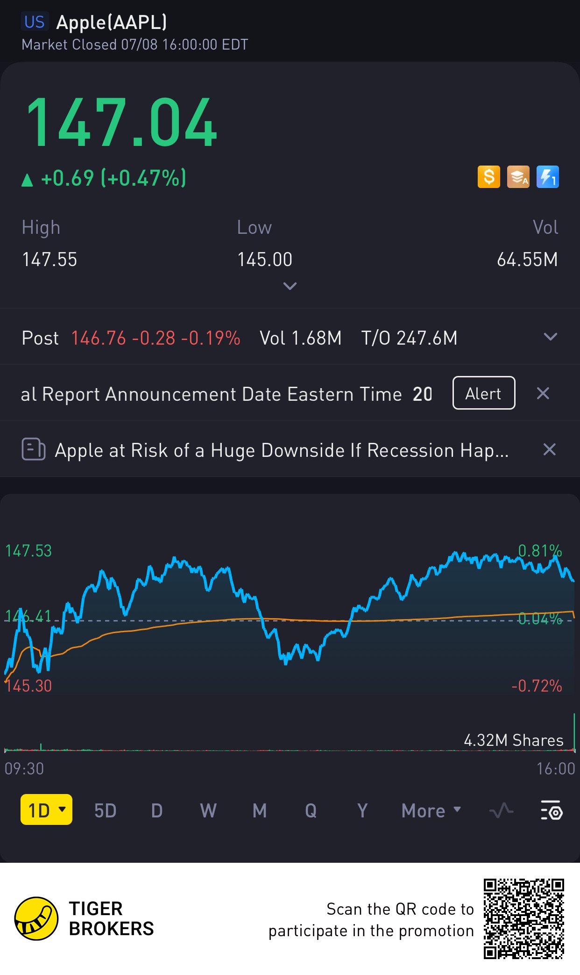Viewport: 580px width, 975px height.
Task: Tap the QR code image
Action: point(524,919)
